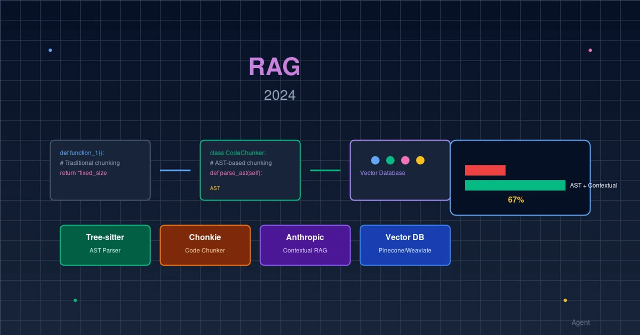Click the '# Traditional chunking' comment
The image size is (640, 335).
[x=90, y=163]
